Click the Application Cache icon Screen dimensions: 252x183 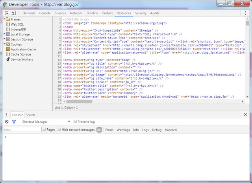pos(8,49)
